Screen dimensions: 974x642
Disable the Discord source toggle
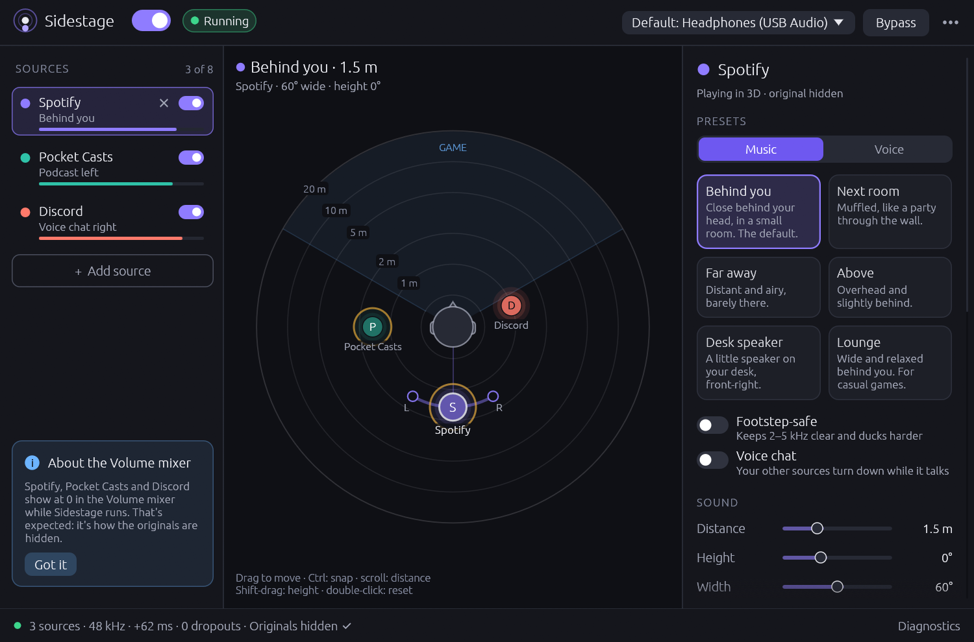(191, 212)
